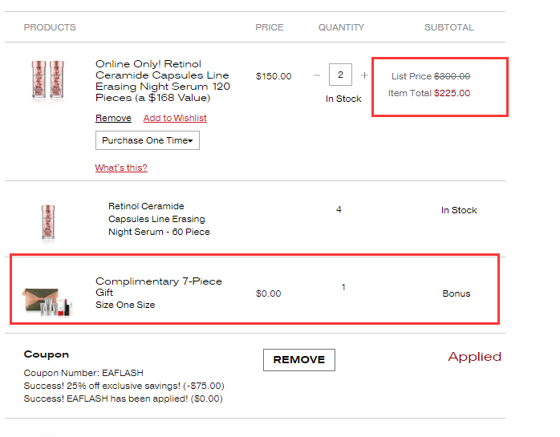Click the Complimentary 7-Piece Gift title
This screenshot has width=560, height=437.
[159, 287]
